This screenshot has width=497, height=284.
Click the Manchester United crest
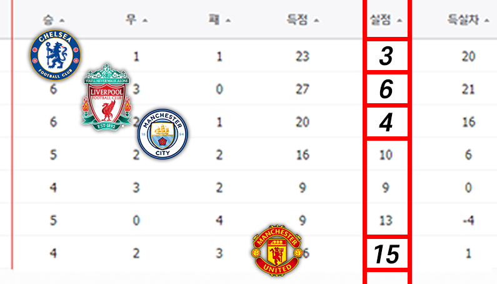277,250
